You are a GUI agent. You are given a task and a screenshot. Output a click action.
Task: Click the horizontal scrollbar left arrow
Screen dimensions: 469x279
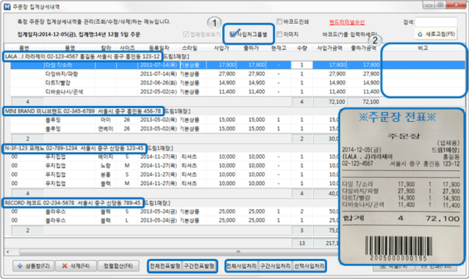point(8,252)
